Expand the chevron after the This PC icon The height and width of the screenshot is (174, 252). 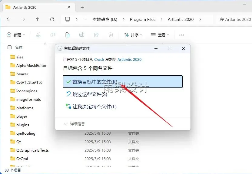pyautogui.click(x=77, y=19)
